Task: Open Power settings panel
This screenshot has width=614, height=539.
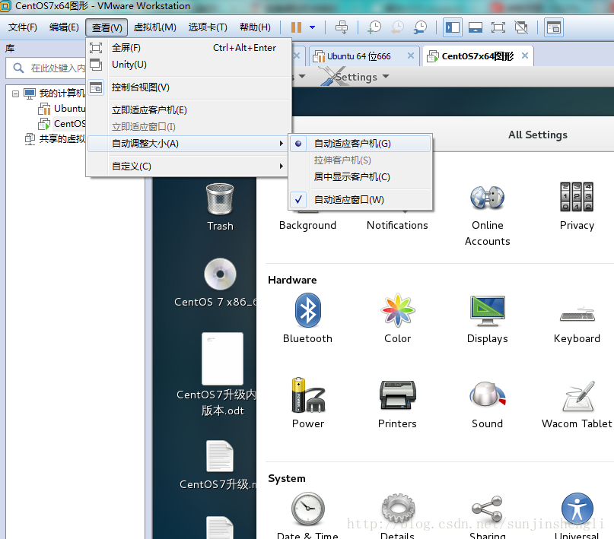Action: click(x=308, y=403)
